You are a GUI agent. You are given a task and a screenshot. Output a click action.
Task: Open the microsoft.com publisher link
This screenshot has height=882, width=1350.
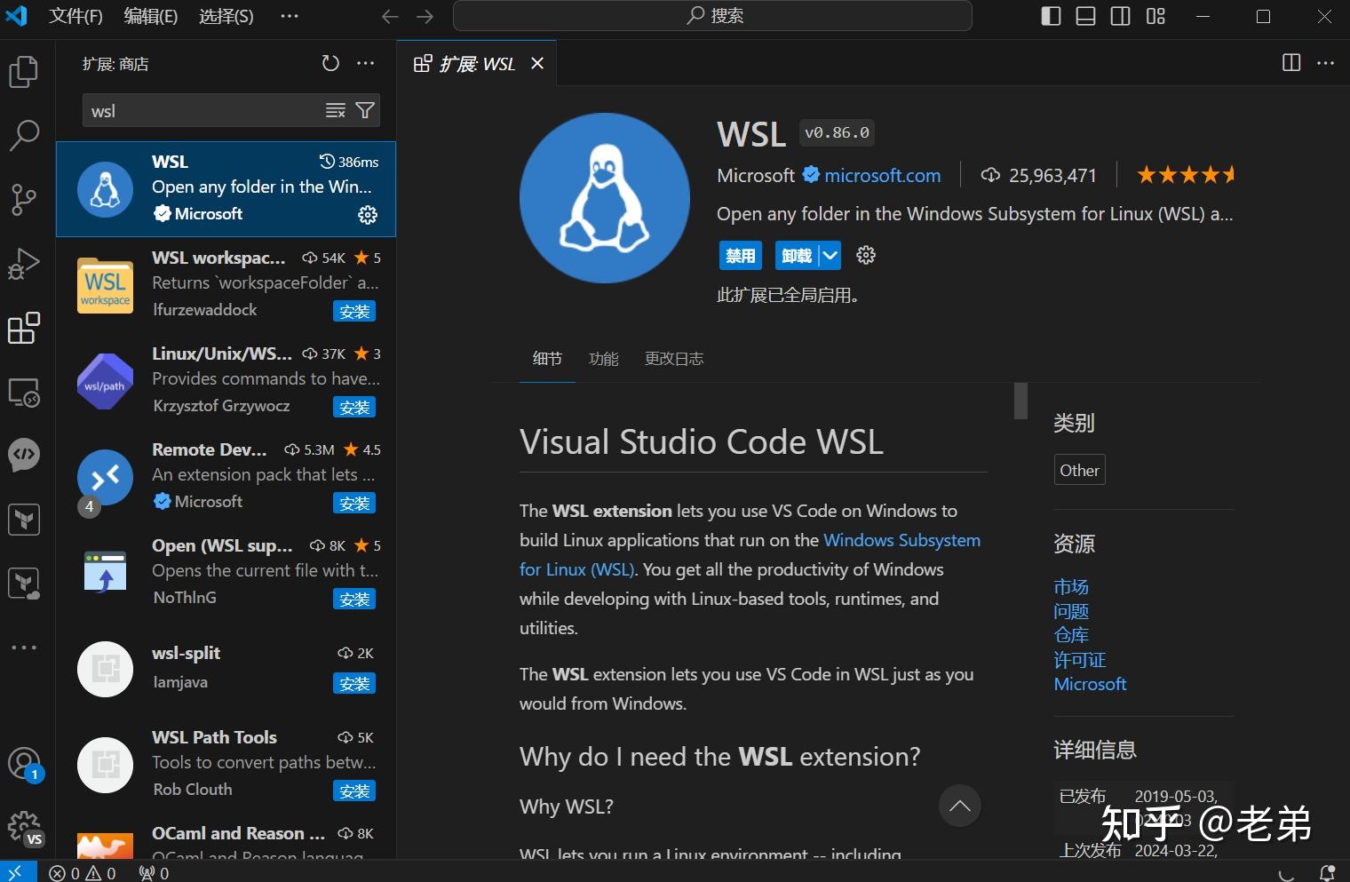pos(882,175)
